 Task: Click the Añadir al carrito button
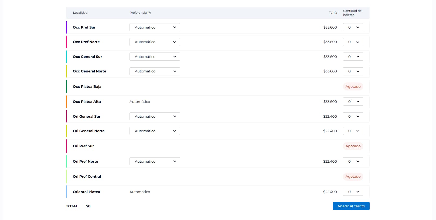click(x=351, y=206)
